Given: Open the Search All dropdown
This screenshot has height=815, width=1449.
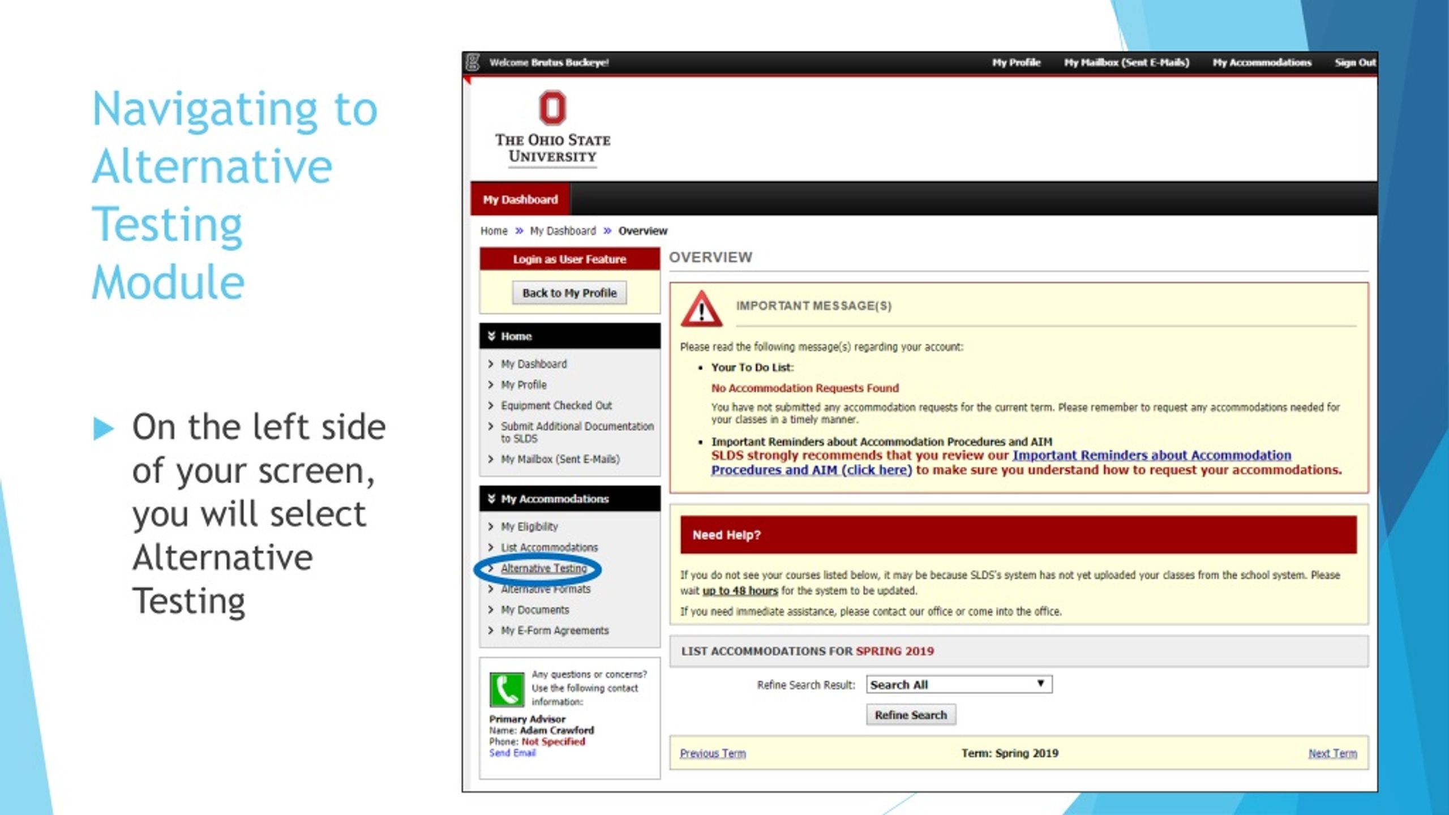Looking at the screenshot, I should 959,684.
